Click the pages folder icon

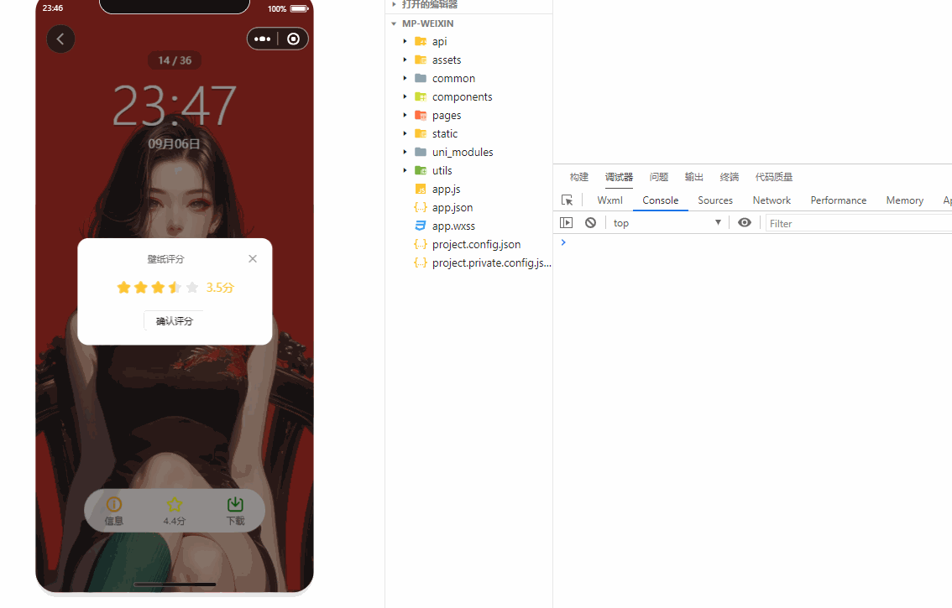[420, 115]
